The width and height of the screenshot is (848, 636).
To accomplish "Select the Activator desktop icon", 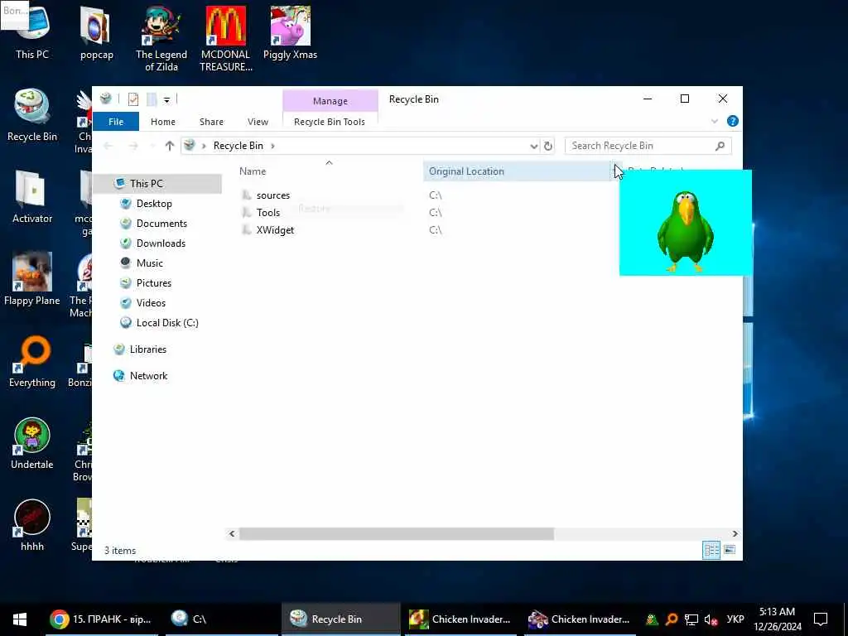I will pyautogui.click(x=32, y=197).
